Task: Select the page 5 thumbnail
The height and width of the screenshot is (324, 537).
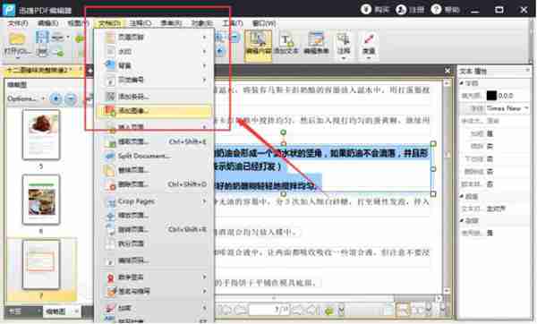Action: pos(41,134)
